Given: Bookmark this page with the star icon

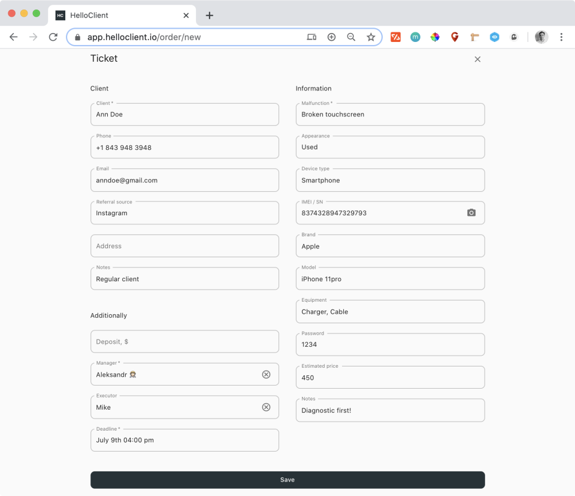Looking at the screenshot, I should tap(371, 37).
